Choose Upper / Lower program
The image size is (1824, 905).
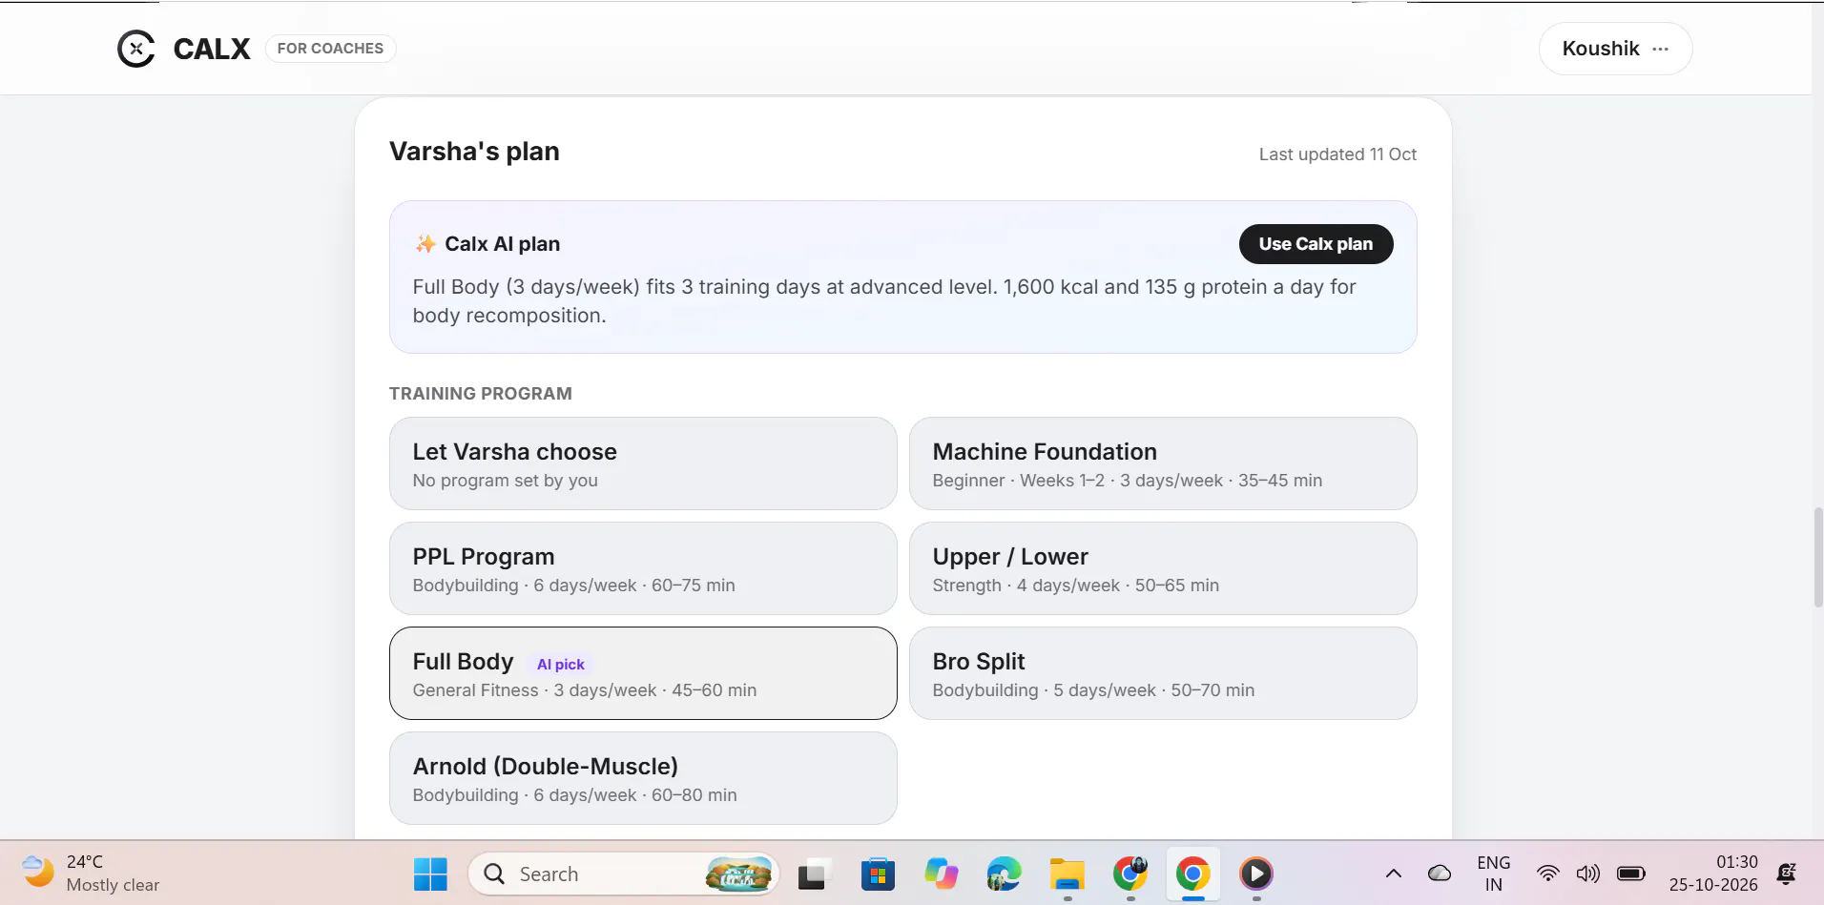[x=1163, y=568]
